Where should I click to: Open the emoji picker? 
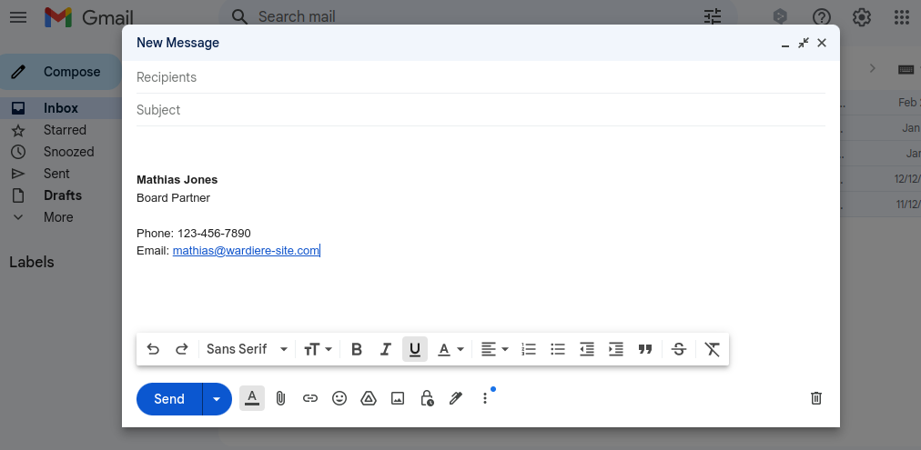(x=339, y=398)
